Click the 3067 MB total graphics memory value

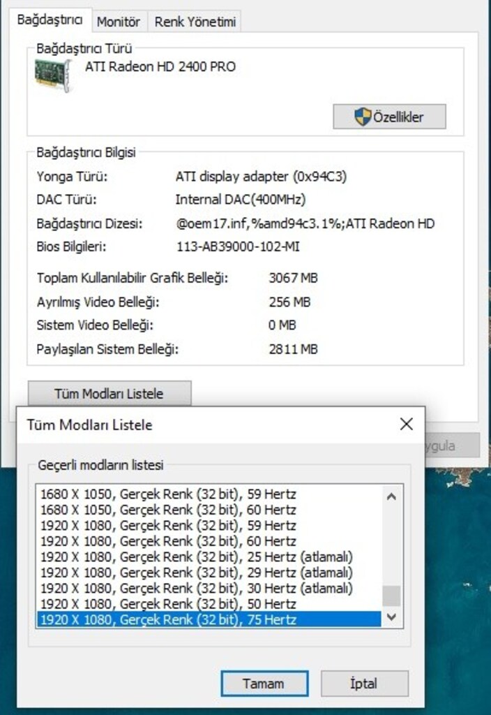pos(293,278)
